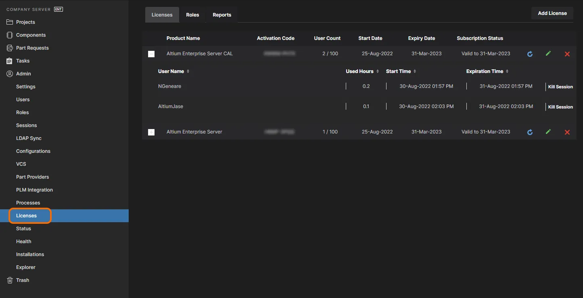
Task: Edit the Altium Enterprise Server CAL license
Action: 548,53
